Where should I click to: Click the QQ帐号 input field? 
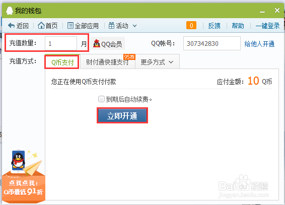[212, 43]
